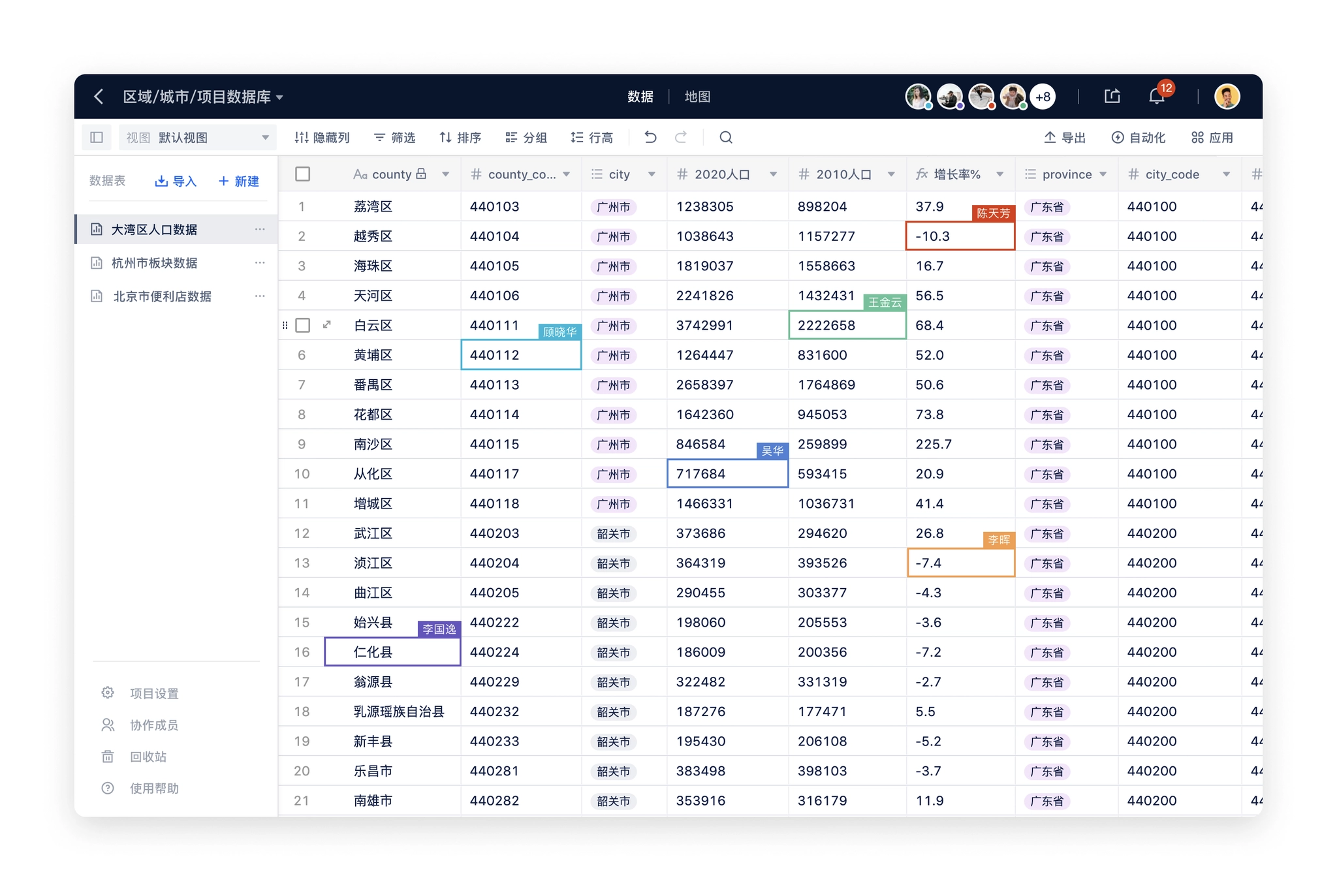Select 杭州市板块数据 table

click(154, 263)
